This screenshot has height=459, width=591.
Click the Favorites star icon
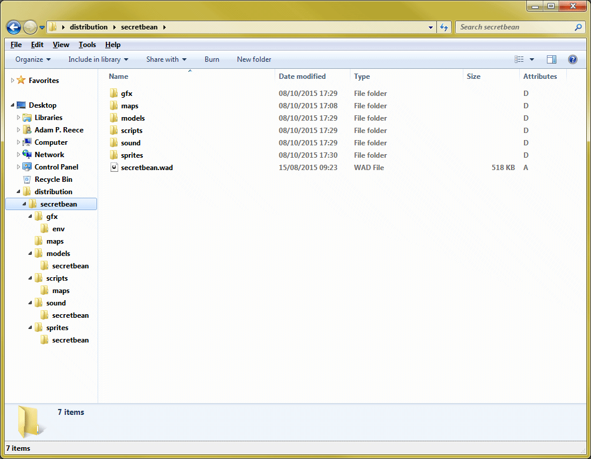[21, 80]
